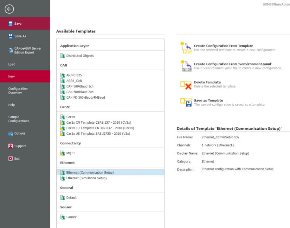This screenshot has height=228, width=290.
Task: Open the Save As menu entry
Action: (x=20, y=36)
